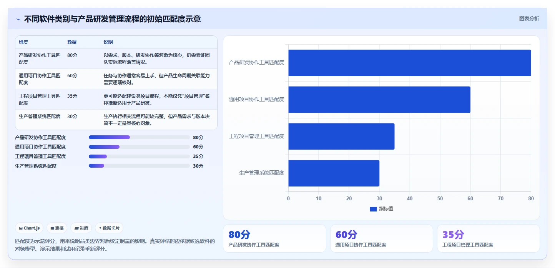Select the 表格 tag chip
This screenshot has height=268, width=555.
(x=57, y=228)
